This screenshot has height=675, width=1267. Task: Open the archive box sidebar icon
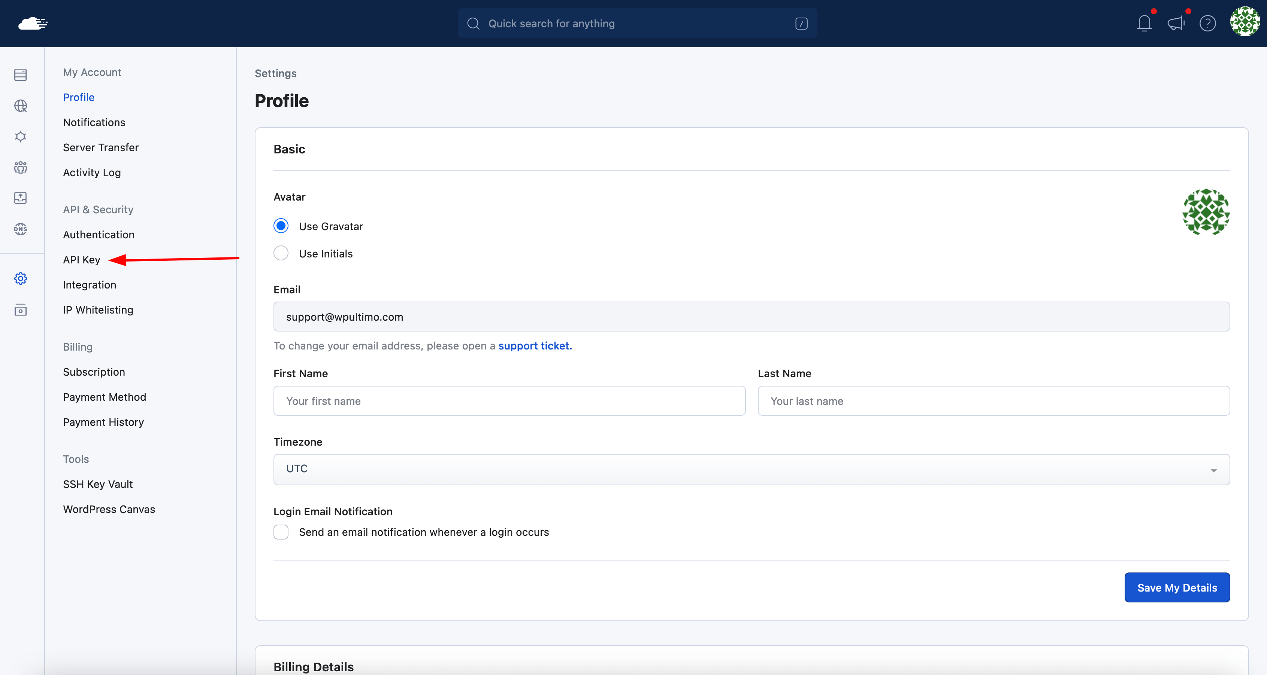tap(21, 309)
